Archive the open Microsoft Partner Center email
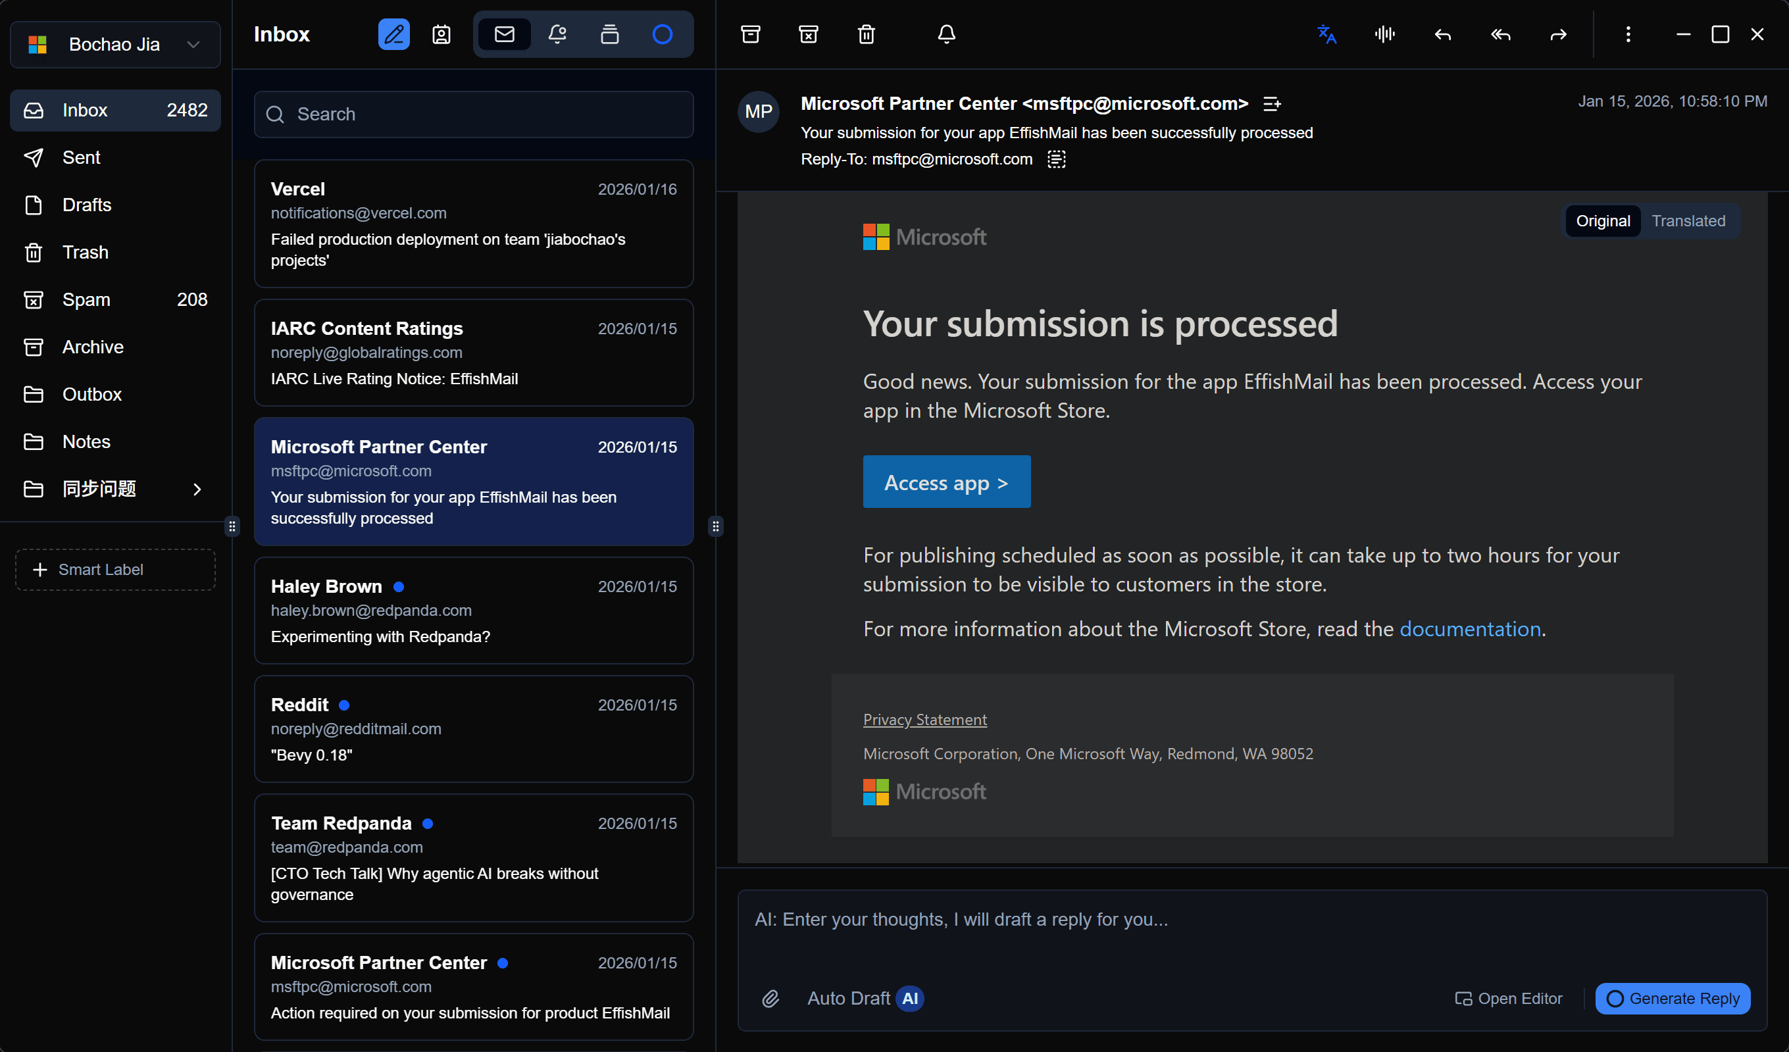 pyautogui.click(x=750, y=34)
